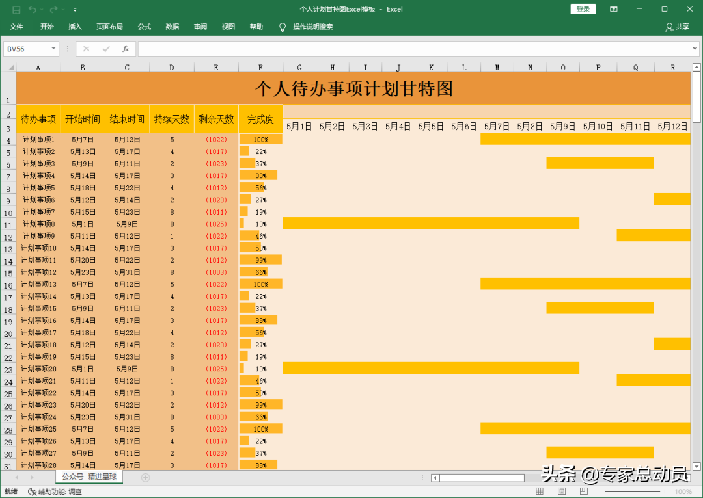This screenshot has height=498, width=703.
Task: Click the Undo arrow icon
Action: 33,9
